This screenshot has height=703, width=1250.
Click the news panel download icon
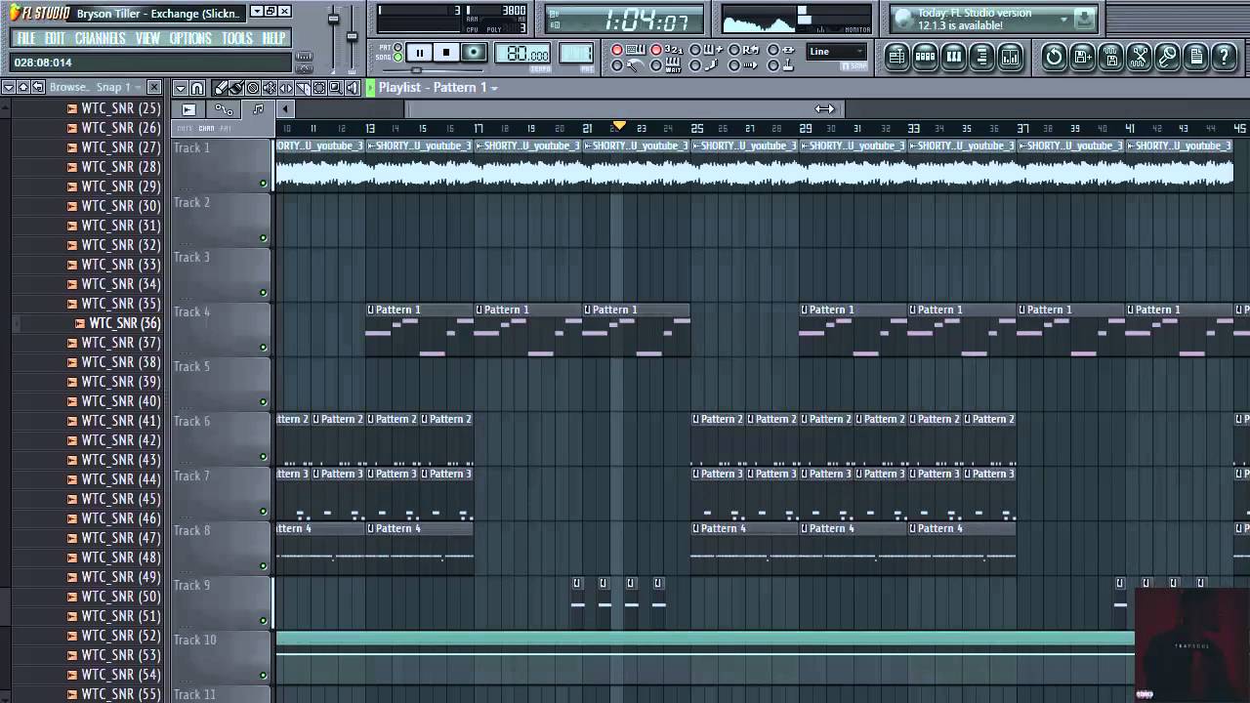pos(1084,19)
